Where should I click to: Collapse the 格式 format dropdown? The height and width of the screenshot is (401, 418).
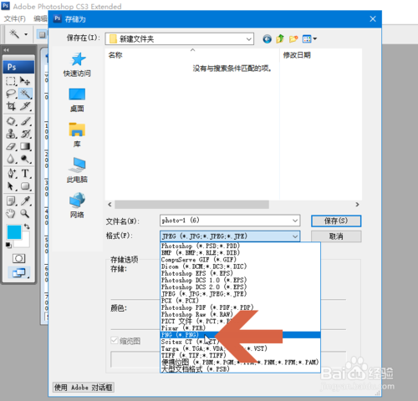click(295, 236)
